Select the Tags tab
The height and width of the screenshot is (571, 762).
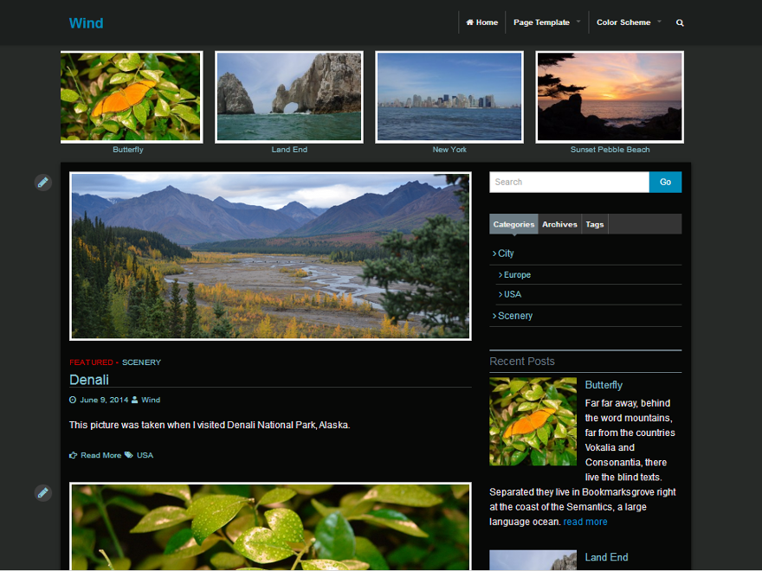pyautogui.click(x=595, y=224)
